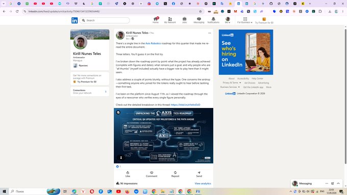Open the tab search dropdown arrow
The height and width of the screenshot is (195, 347).
tap(4, 4)
